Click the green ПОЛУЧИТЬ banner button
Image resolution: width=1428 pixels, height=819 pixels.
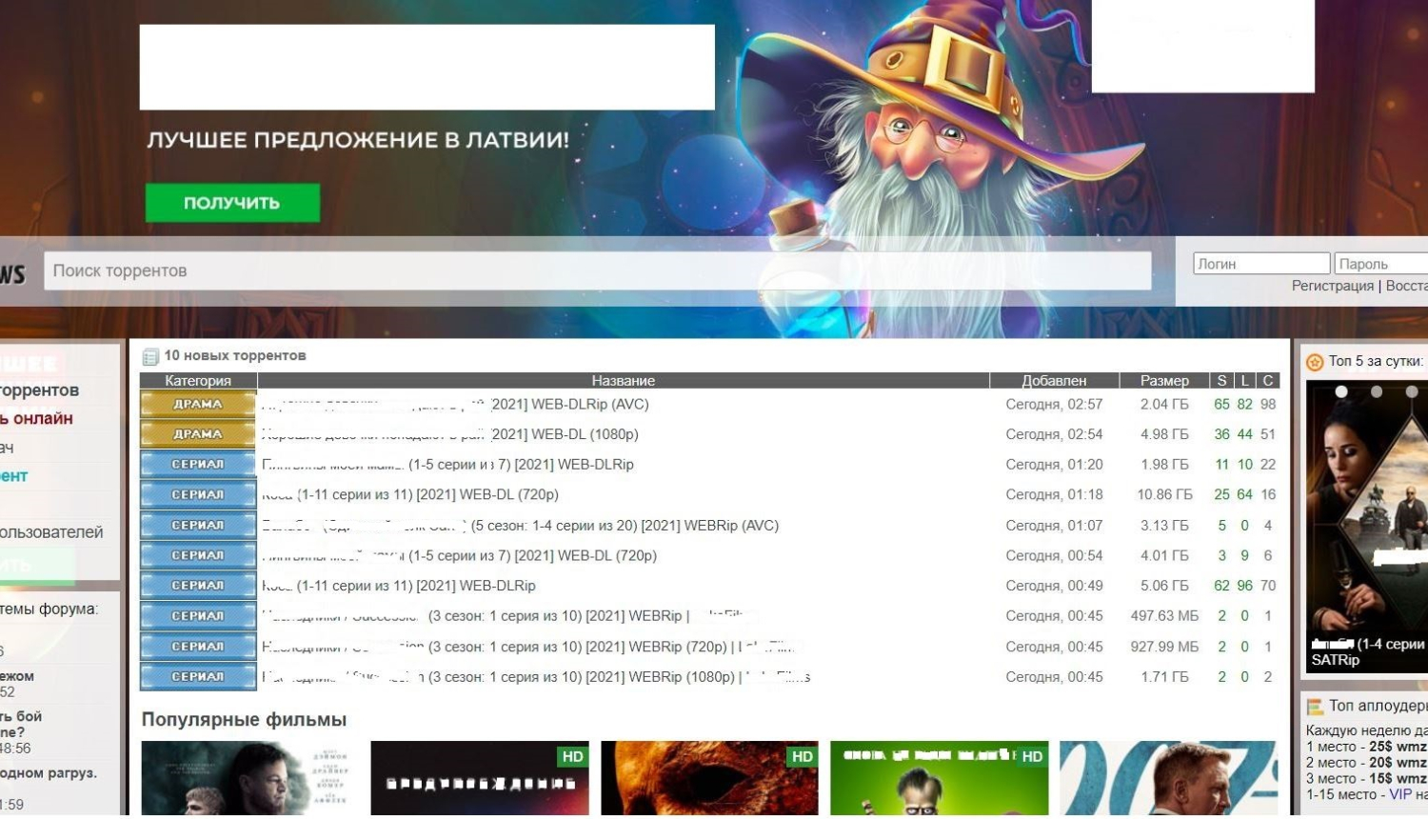click(x=232, y=203)
